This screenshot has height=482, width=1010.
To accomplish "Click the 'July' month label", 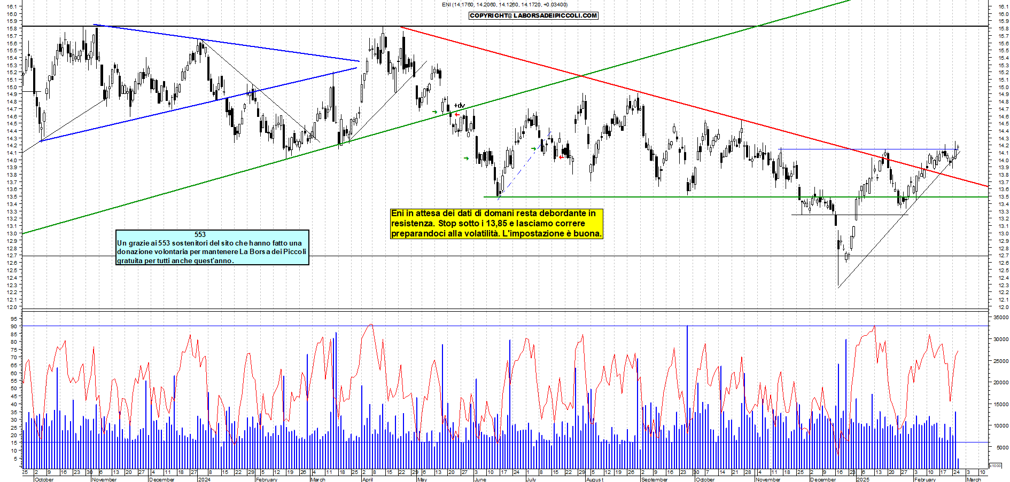I will coord(531,479).
